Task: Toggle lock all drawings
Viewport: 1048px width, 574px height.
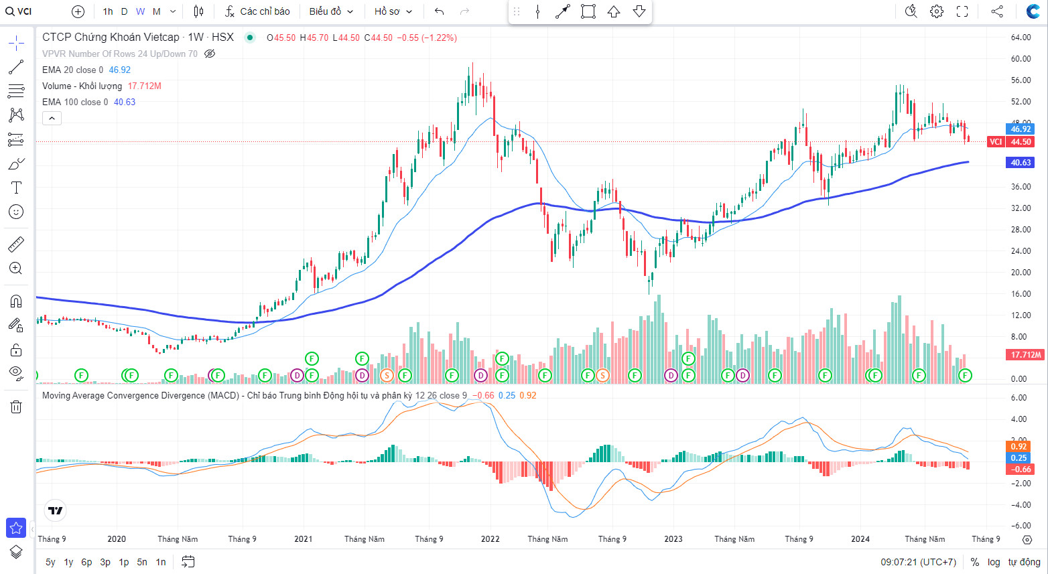Action: pyautogui.click(x=16, y=350)
